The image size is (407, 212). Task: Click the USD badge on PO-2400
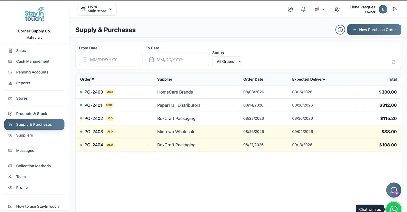110,92
